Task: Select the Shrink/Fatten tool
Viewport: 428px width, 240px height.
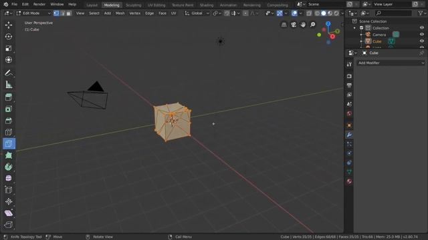Action: (9, 201)
